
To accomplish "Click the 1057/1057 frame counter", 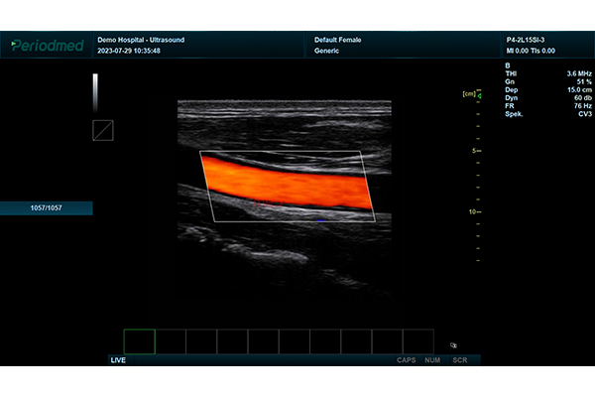I will 47,208.
